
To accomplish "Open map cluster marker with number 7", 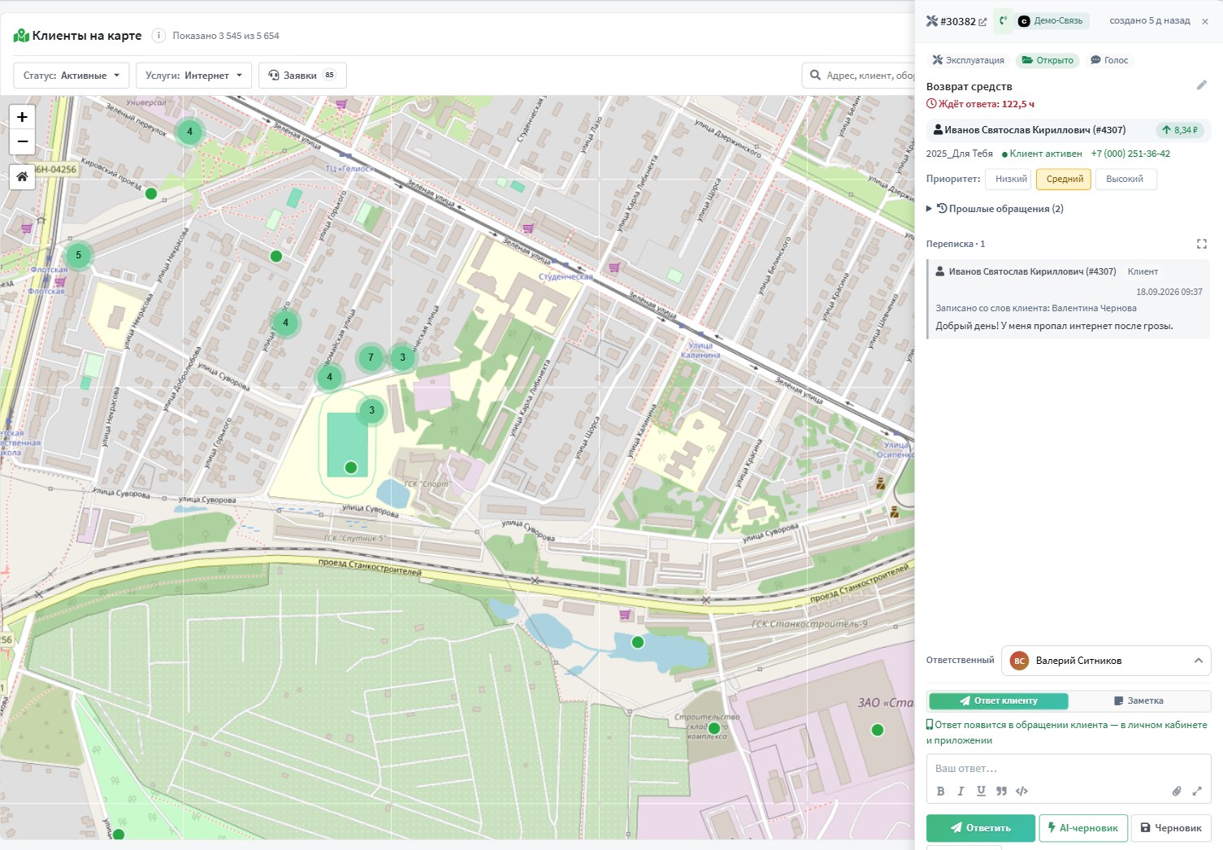I will click(x=371, y=358).
